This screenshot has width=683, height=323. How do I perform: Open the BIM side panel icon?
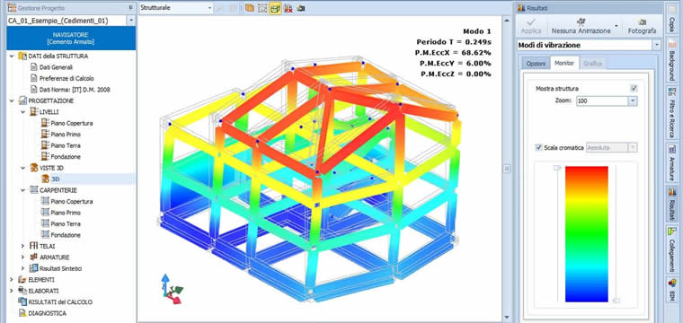click(671, 284)
